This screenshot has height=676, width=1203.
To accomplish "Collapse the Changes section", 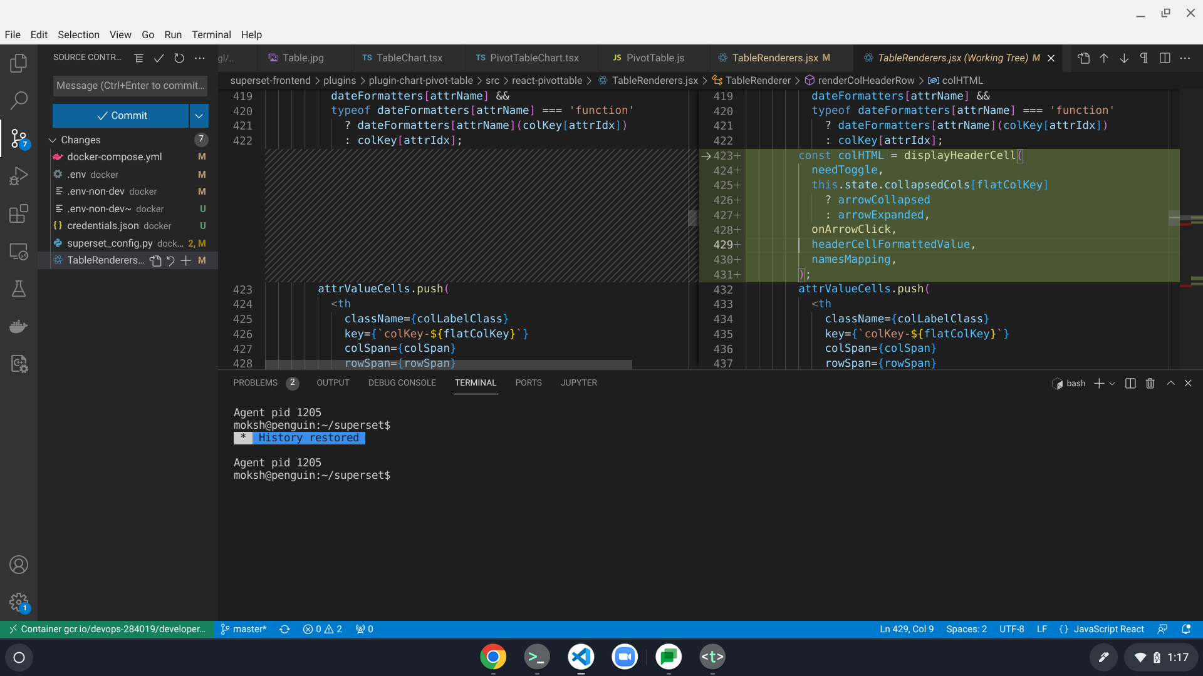I will coord(53,140).
